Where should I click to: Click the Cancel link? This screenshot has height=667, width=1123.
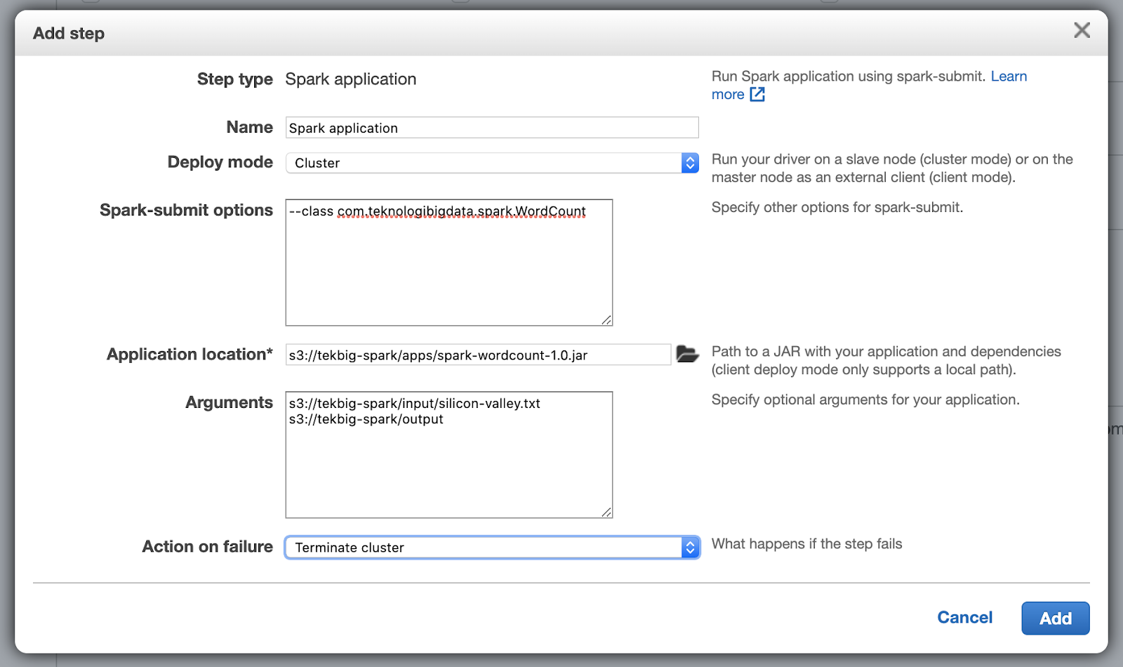[x=965, y=618]
